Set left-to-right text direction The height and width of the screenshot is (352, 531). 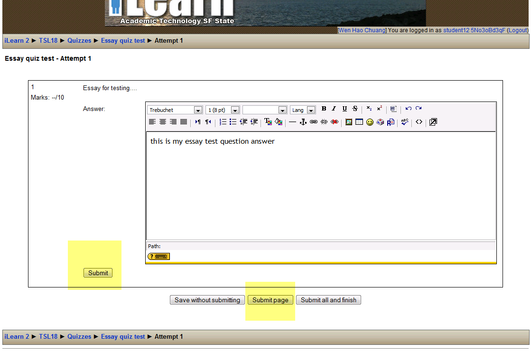click(x=198, y=122)
